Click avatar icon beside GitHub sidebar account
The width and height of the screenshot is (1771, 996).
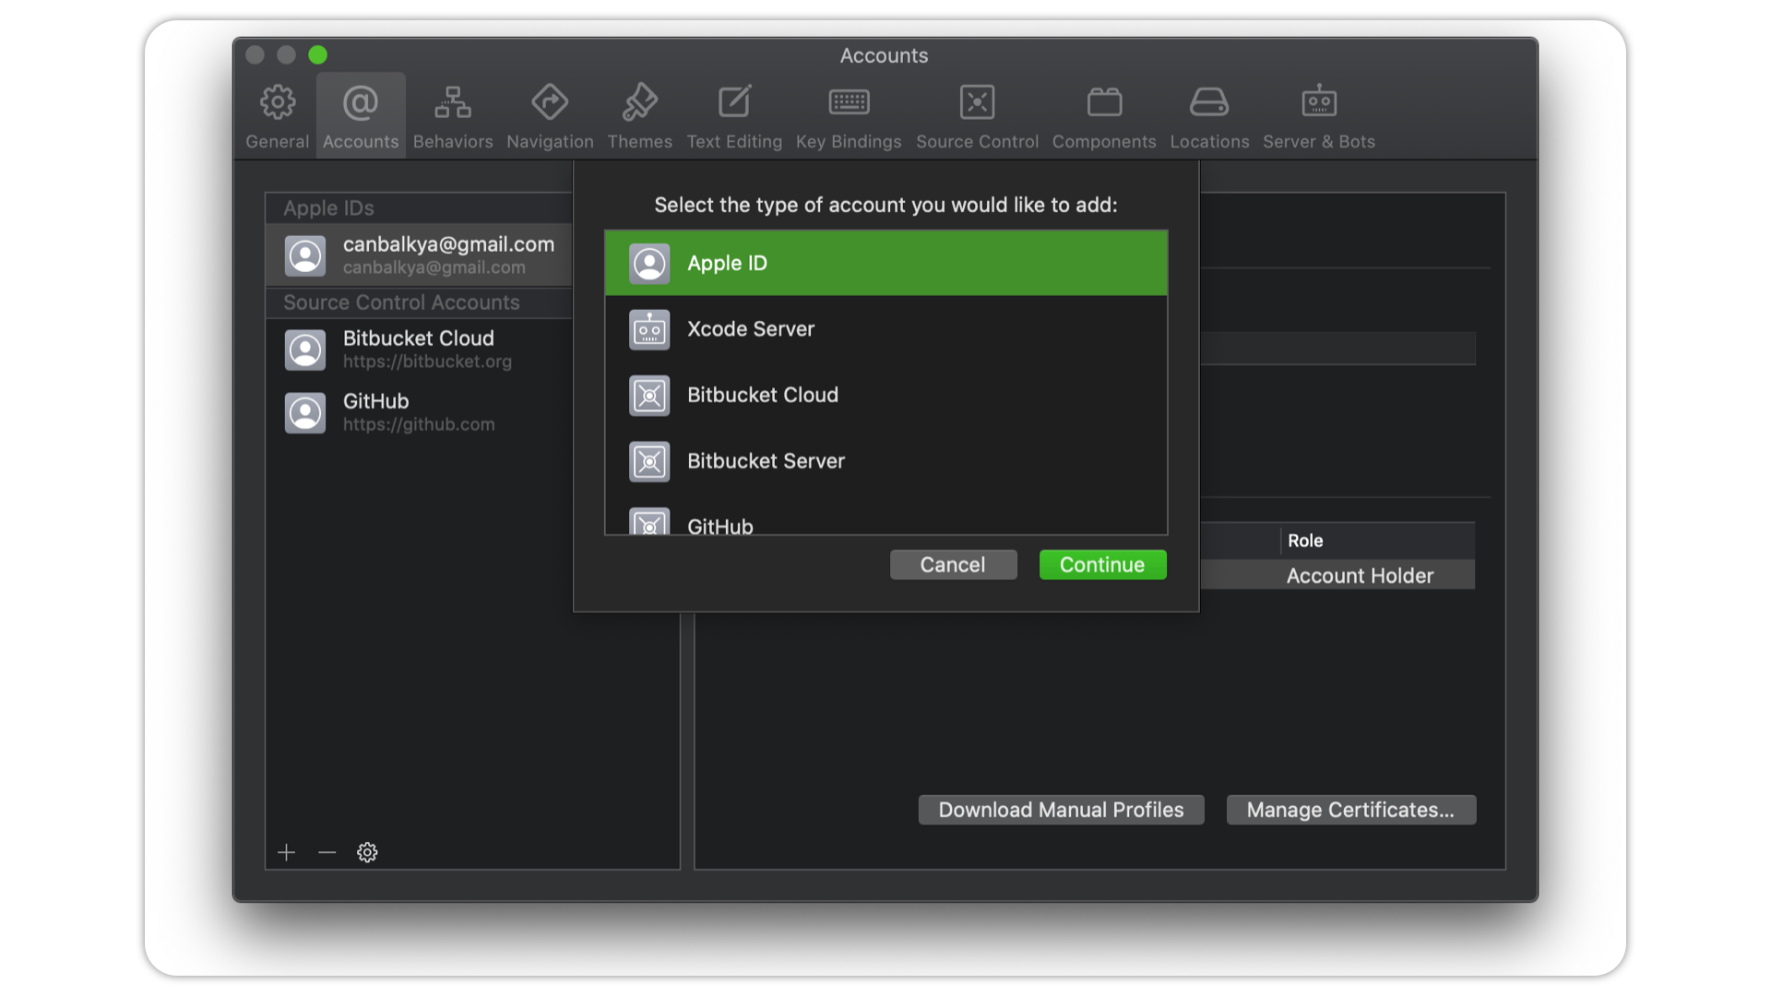305,413
